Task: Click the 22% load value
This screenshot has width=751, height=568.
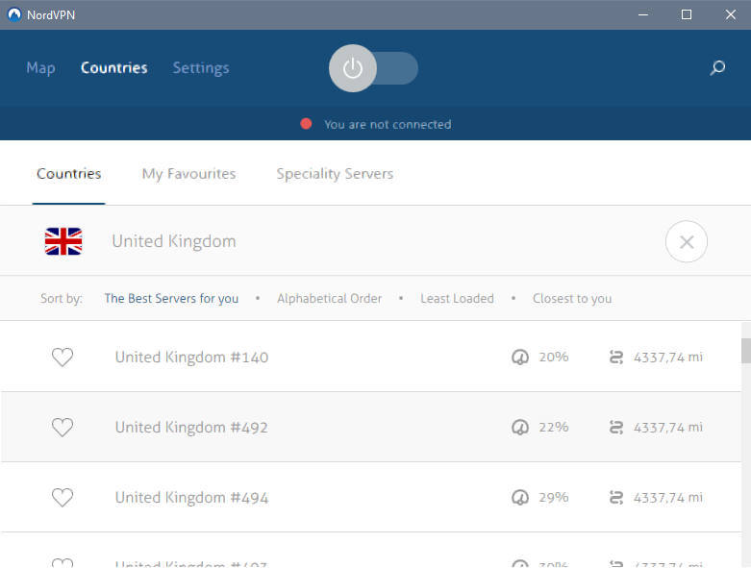Action: click(554, 427)
